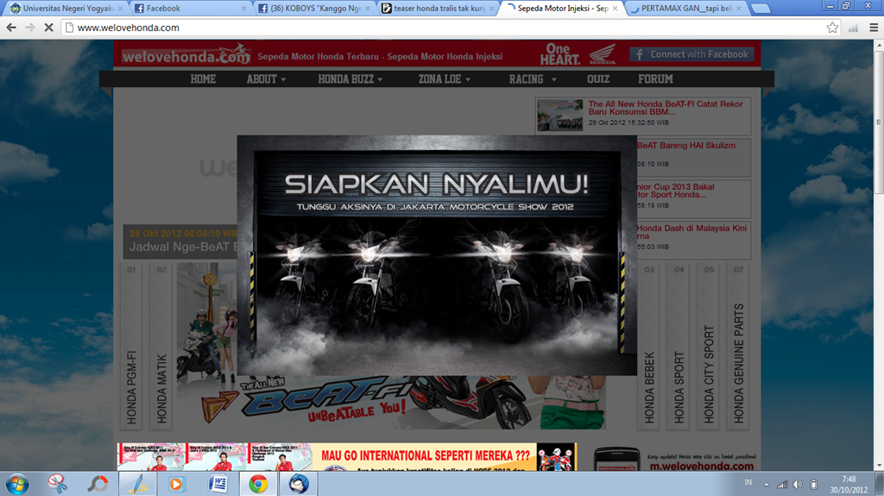The image size is (884, 496).
Task: Click the stop loading button
Action: [x=48, y=28]
